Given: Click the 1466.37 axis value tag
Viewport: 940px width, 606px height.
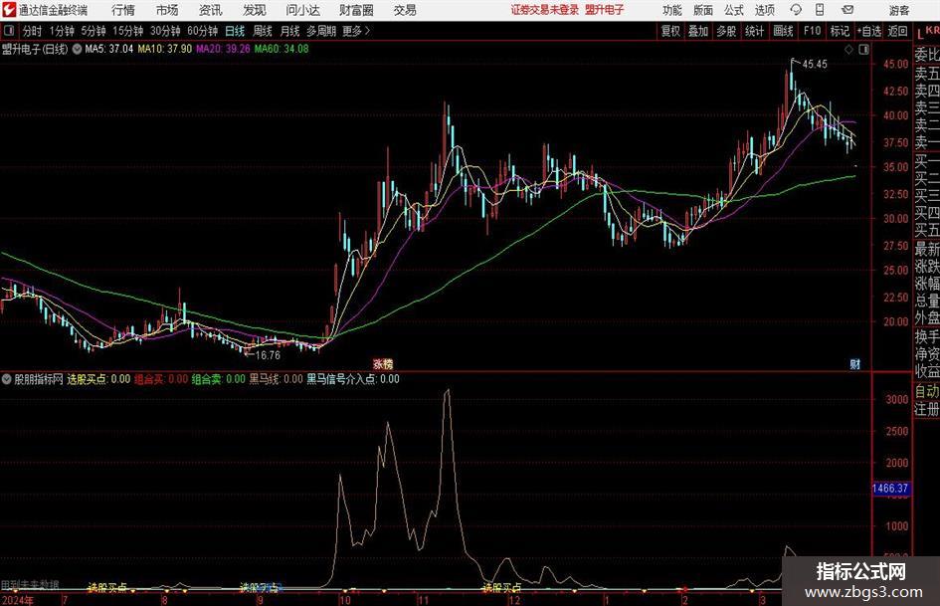Looking at the screenshot, I should tap(891, 489).
